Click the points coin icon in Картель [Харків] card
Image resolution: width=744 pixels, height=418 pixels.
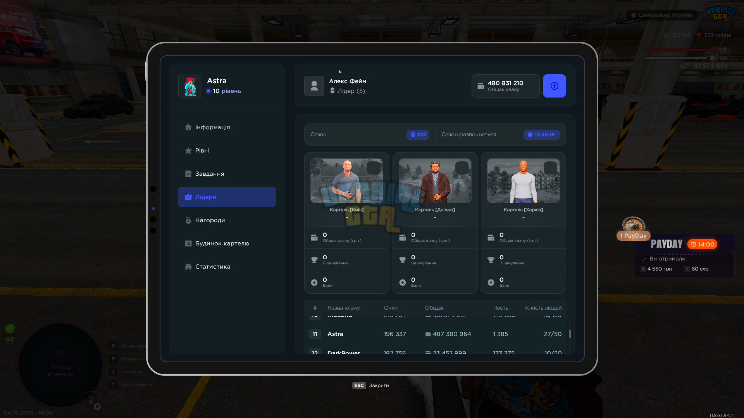click(x=491, y=283)
